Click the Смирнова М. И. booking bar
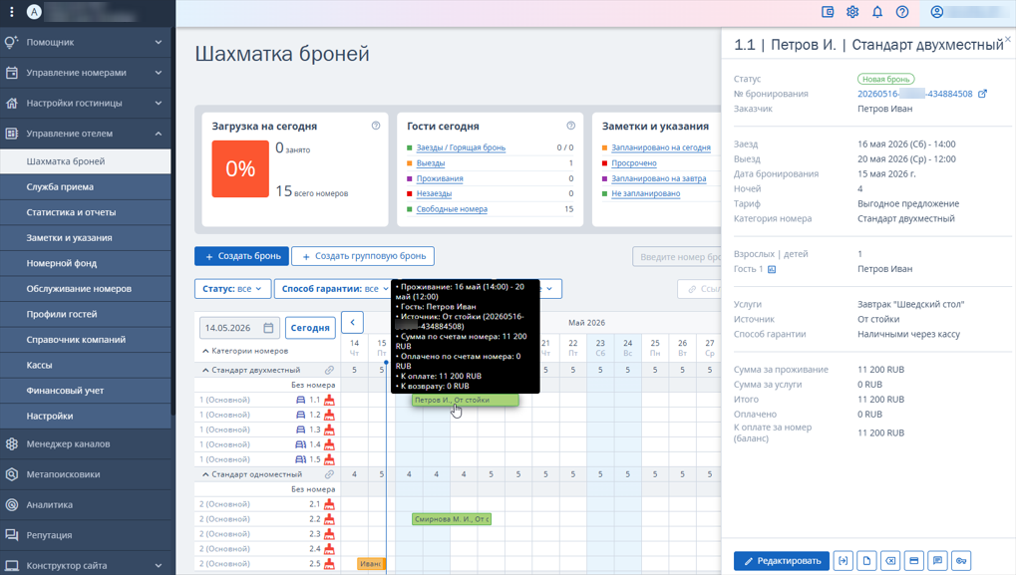 point(452,519)
